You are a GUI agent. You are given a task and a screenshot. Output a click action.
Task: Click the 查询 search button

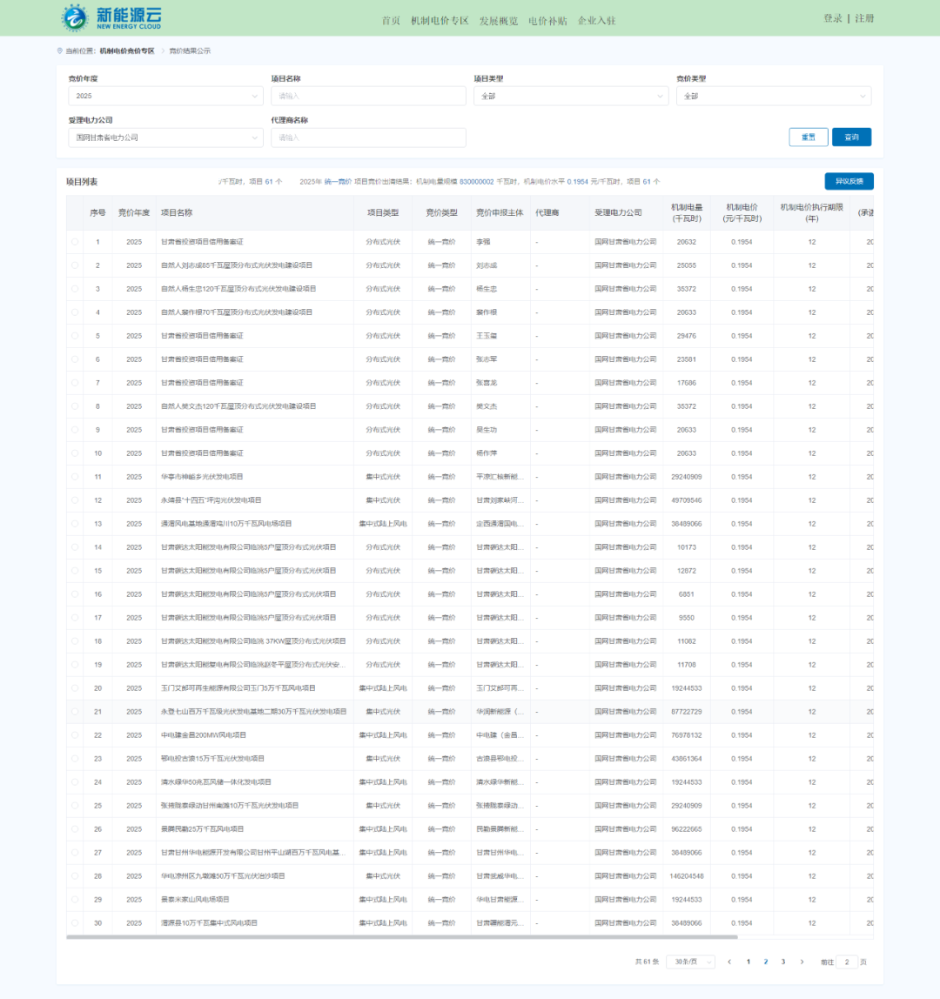pyautogui.click(x=851, y=137)
